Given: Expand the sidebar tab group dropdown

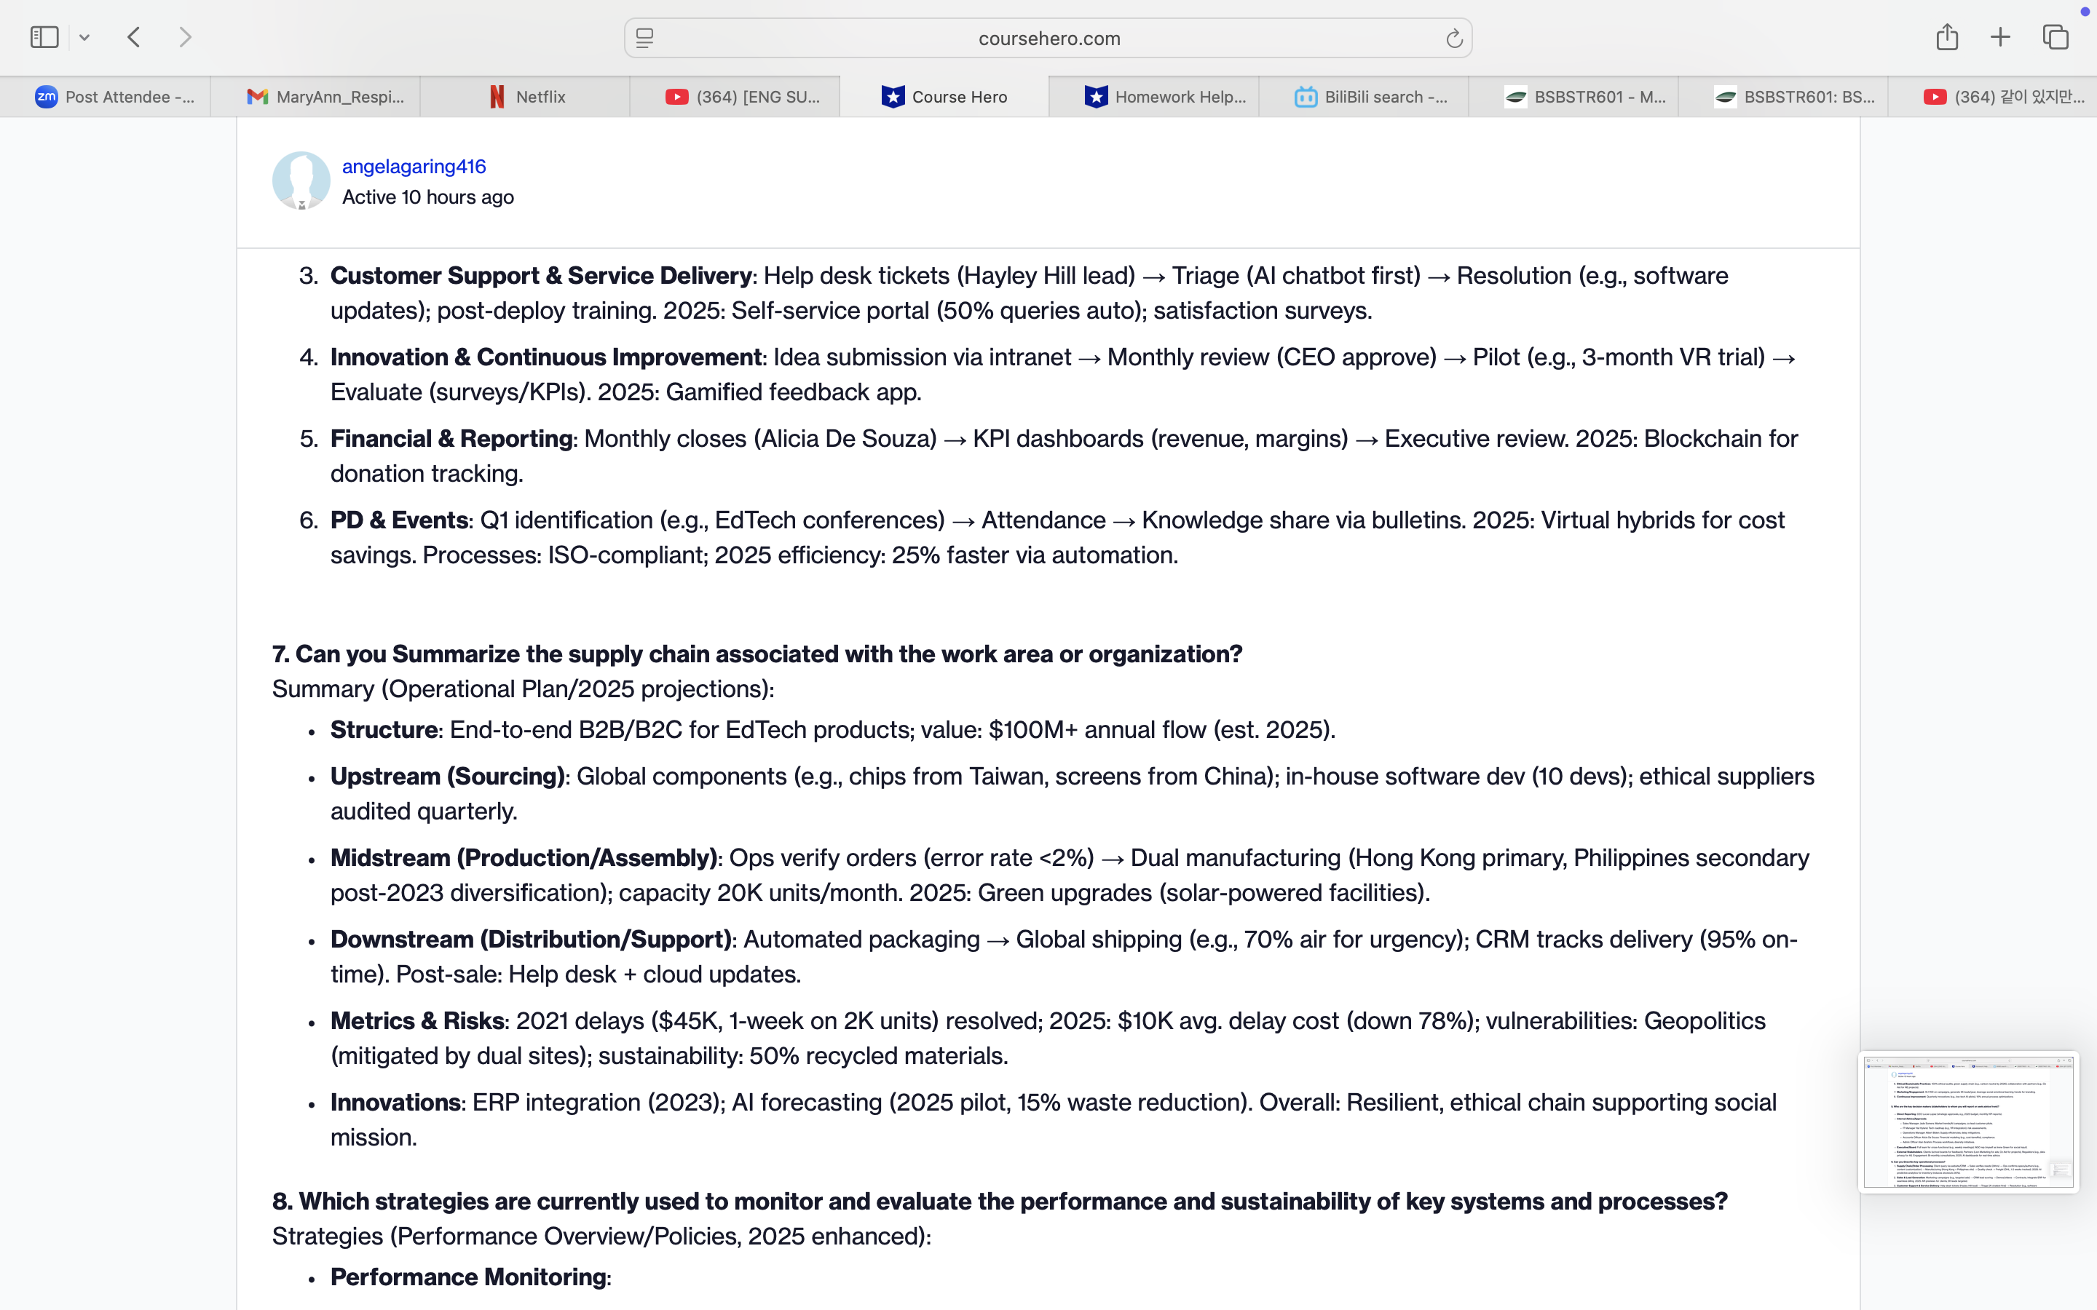Looking at the screenshot, I should pyautogui.click(x=84, y=37).
